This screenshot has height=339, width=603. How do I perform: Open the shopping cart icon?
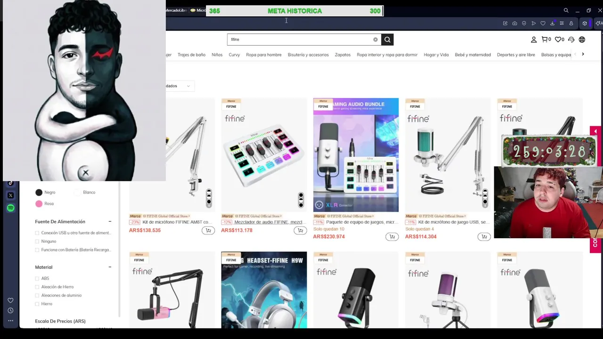(x=545, y=40)
